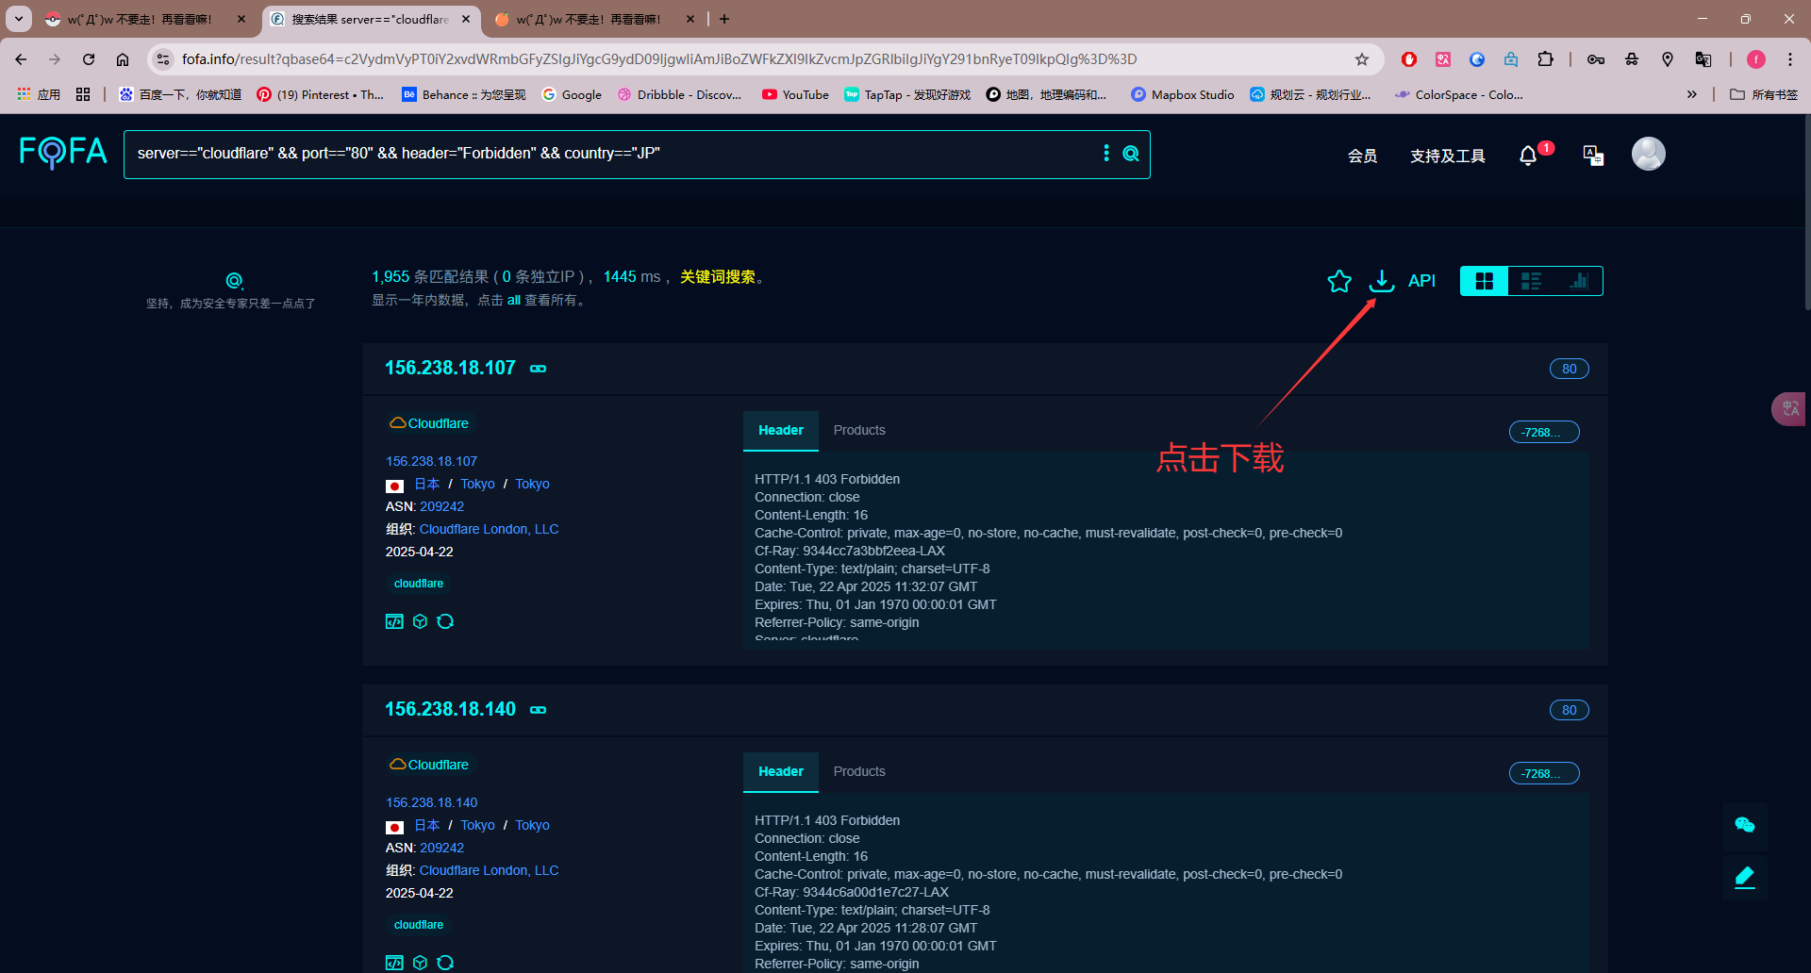Click ASN 209242 link in first result
This screenshot has width=1811, height=973.
pyautogui.click(x=441, y=506)
